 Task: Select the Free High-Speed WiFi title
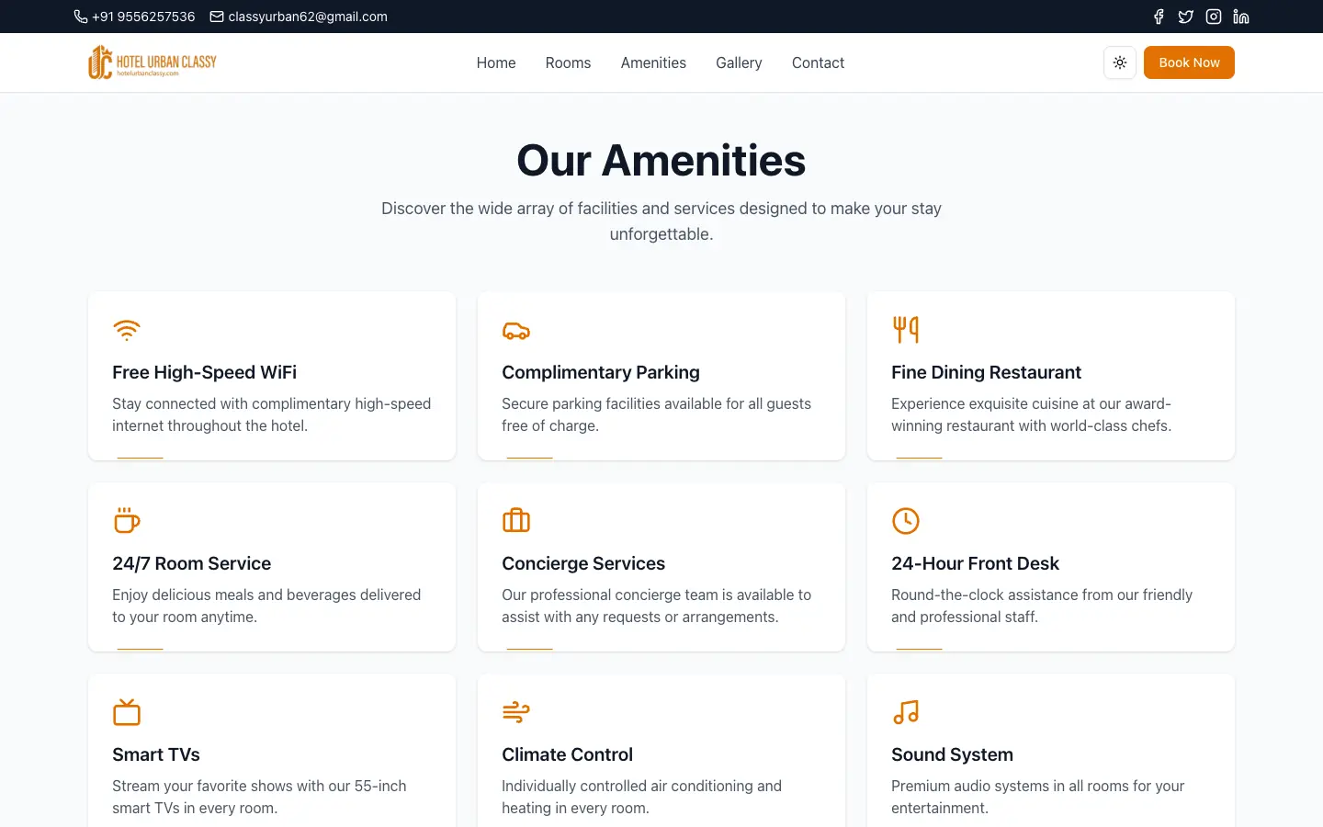point(204,372)
